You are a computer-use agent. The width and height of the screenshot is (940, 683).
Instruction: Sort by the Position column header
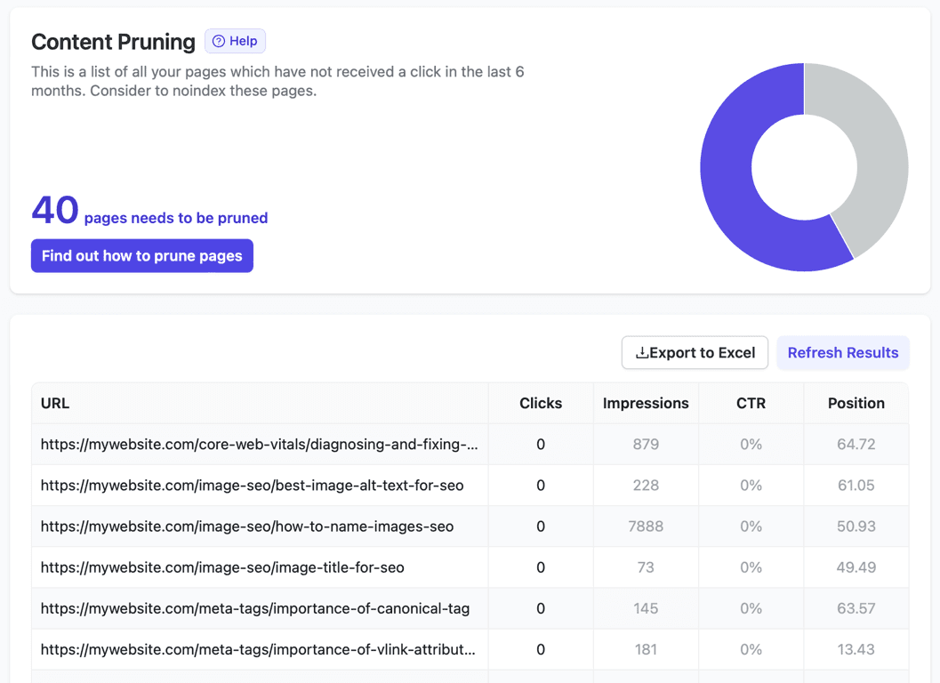click(856, 404)
